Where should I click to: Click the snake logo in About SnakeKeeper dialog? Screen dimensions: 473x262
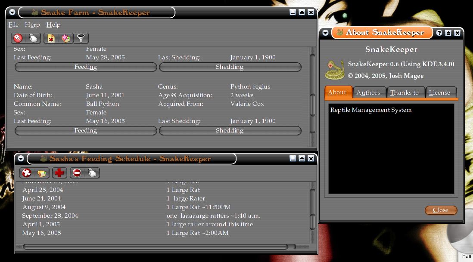coord(335,70)
